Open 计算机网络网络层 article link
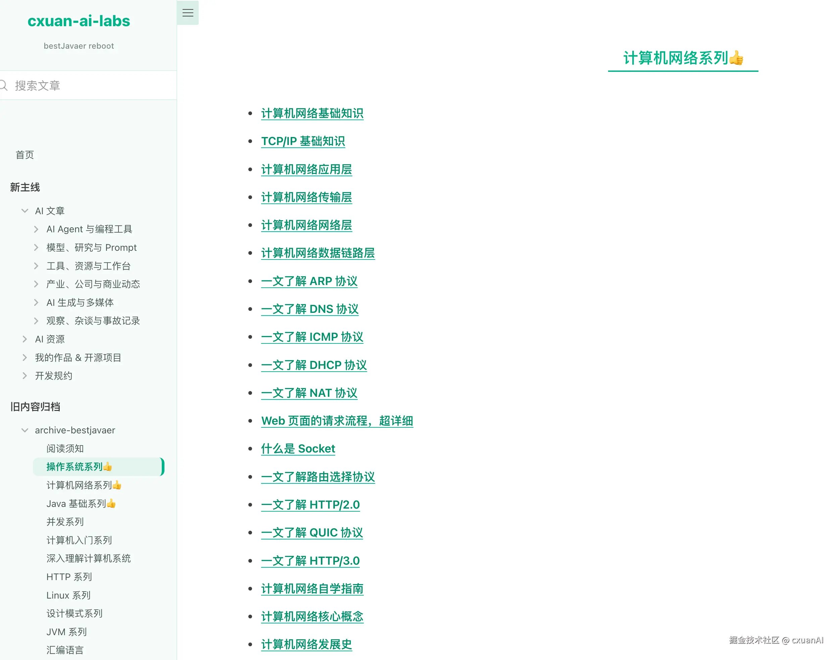 click(306, 225)
